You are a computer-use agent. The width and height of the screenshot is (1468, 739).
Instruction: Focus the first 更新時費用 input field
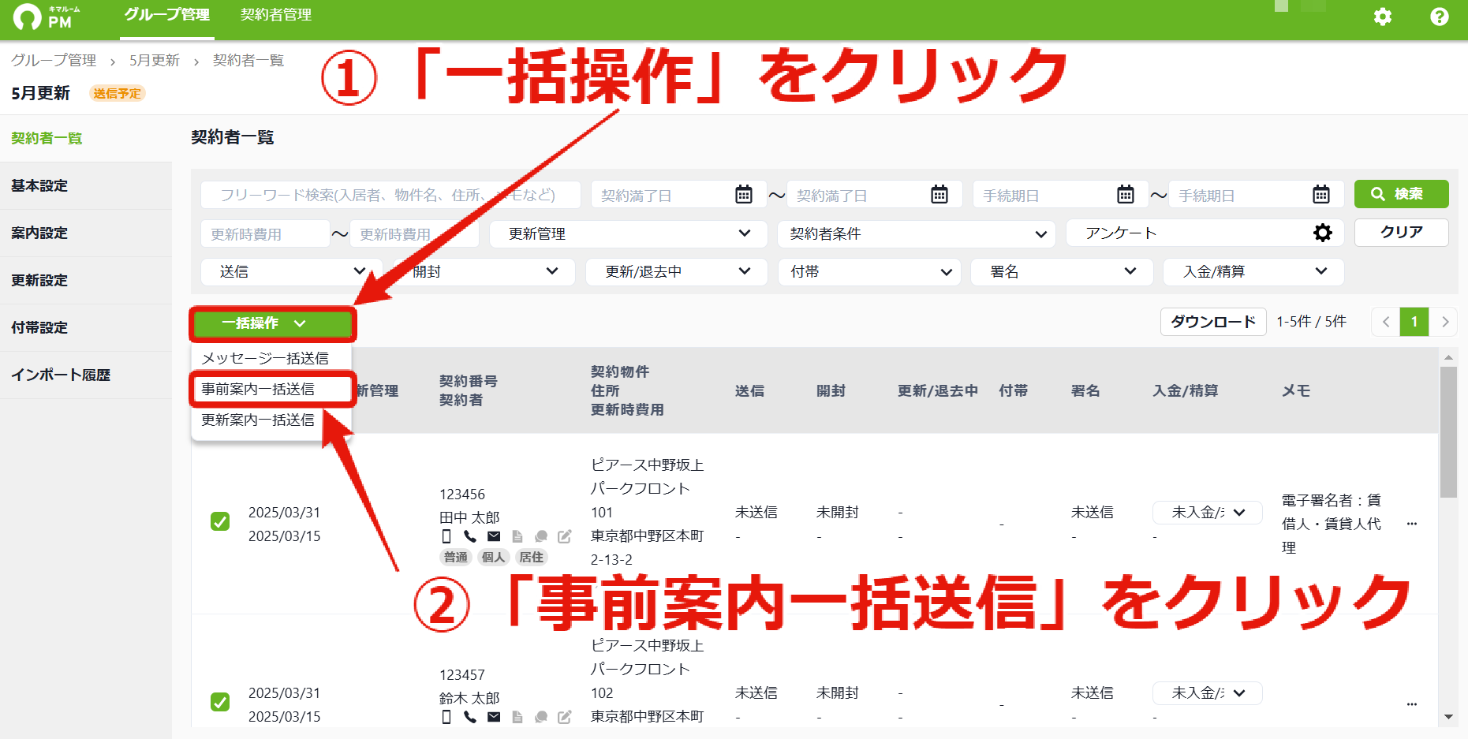click(x=265, y=234)
